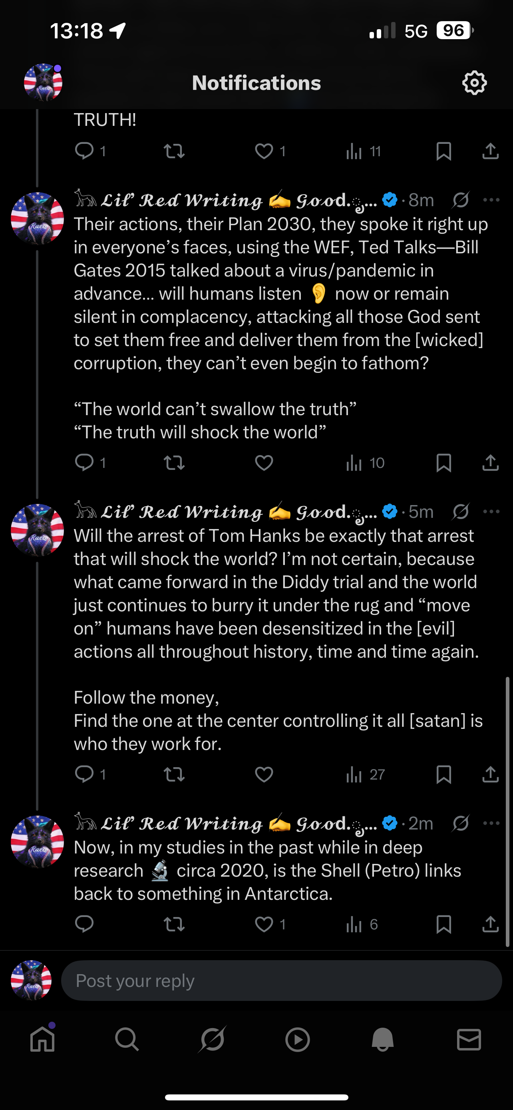This screenshot has width=513, height=1110.
Task: Share the Antarctica Shell post
Action: click(490, 924)
